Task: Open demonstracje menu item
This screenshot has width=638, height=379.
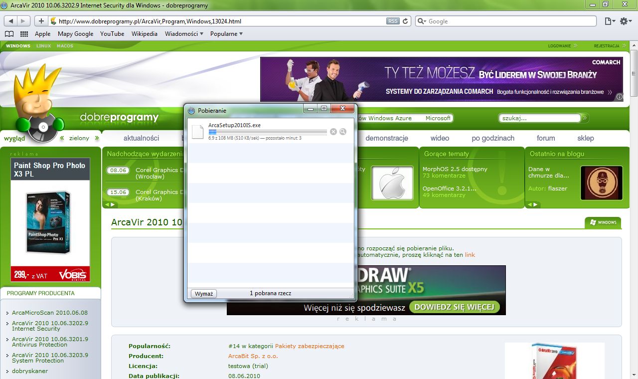Action: click(387, 138)
